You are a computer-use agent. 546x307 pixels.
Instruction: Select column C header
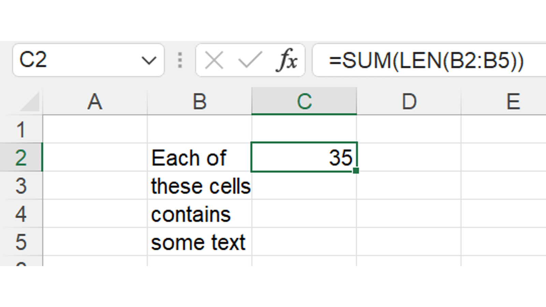coord(304,102)
